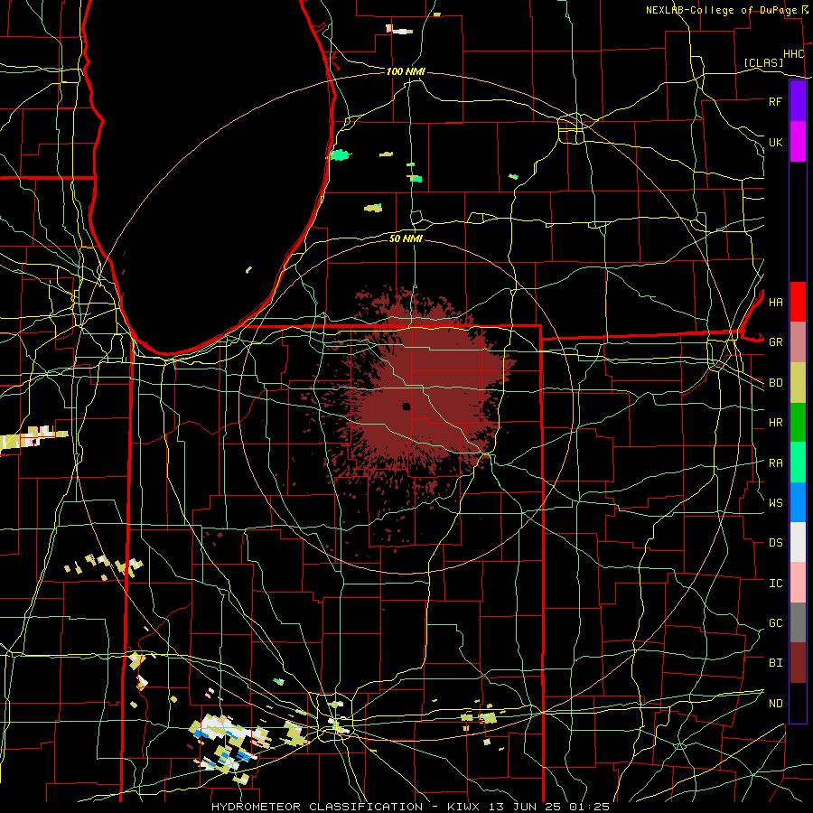The width and height of the screenshot is (813, 813).
Task: Click the 50 NMI range ring label
Action: pos(406,238)
